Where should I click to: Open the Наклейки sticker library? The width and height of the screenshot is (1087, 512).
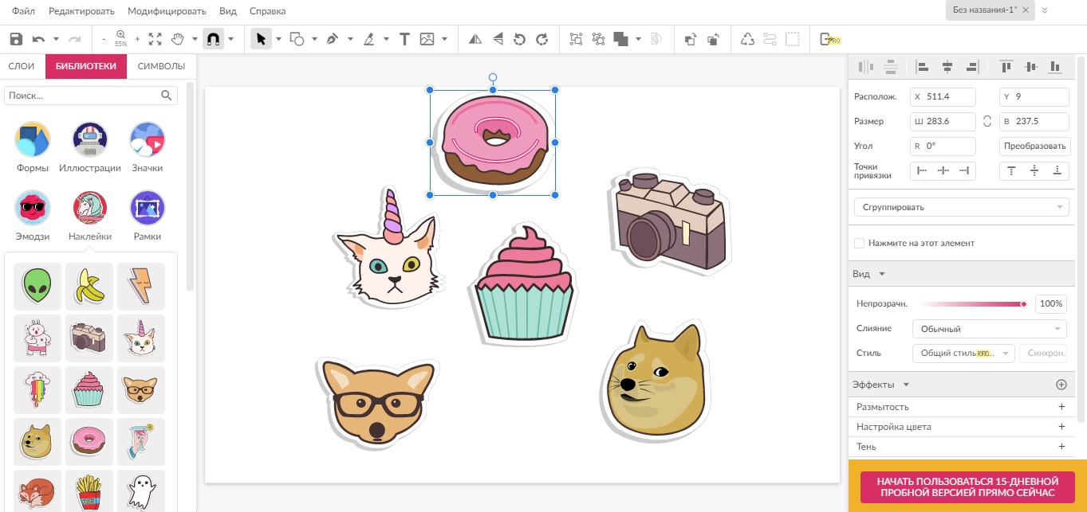(x=89, y=215)
